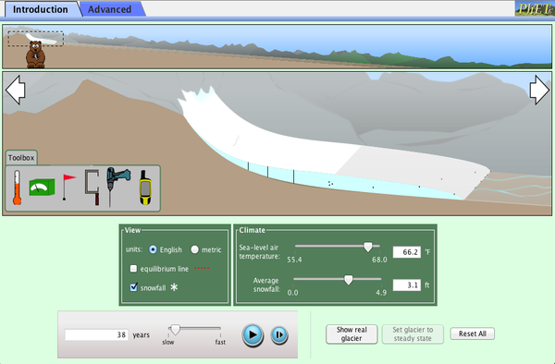Click the simulation speed slider knob
This screenshot has height=364, width=555.
175,330
